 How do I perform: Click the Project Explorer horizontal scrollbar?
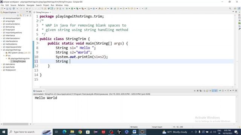[16, 124]
